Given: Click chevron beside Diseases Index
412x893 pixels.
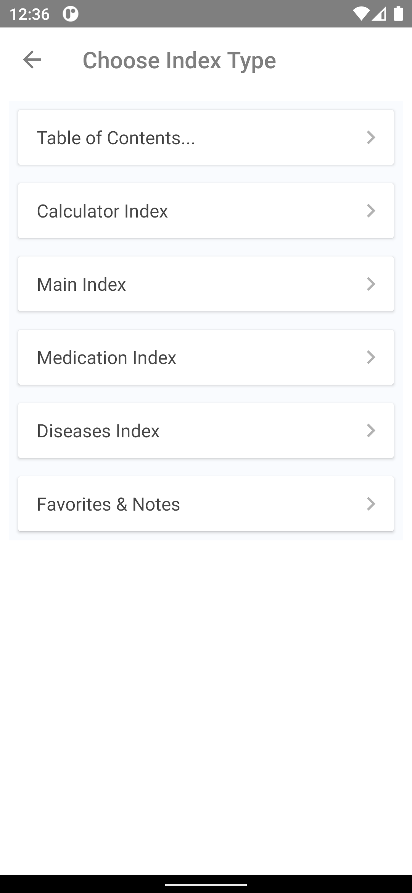Looking at the screenshot, I should click(371, 430).
